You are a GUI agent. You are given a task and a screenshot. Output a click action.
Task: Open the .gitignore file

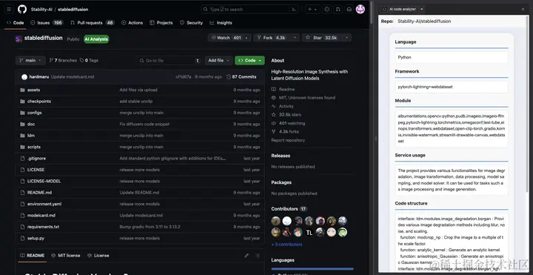[36, 159]
